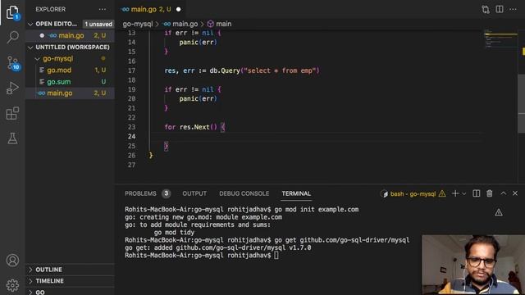Screen dimensions: 525x295
Task: Open the Explorer view in activity bar
Action: (12, 13)
